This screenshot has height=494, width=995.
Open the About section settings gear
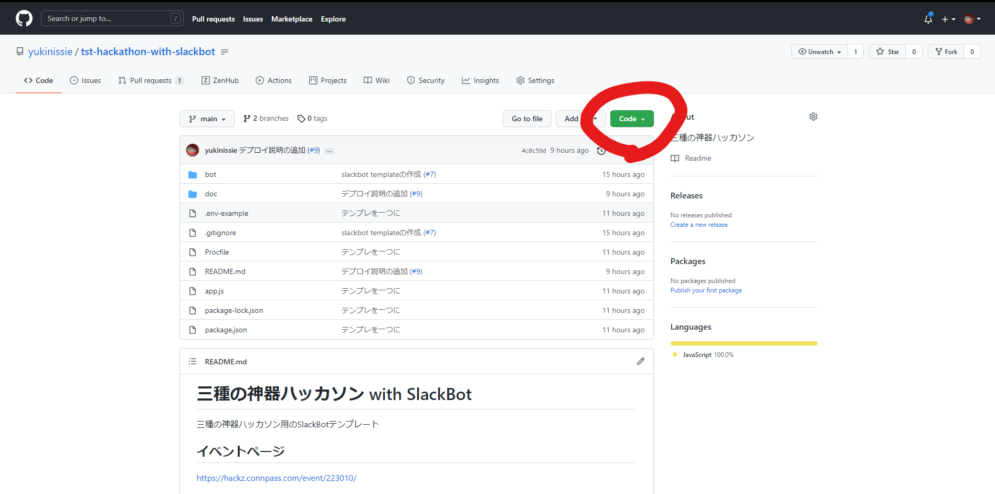pyautogui.click(x=813, y=117)
